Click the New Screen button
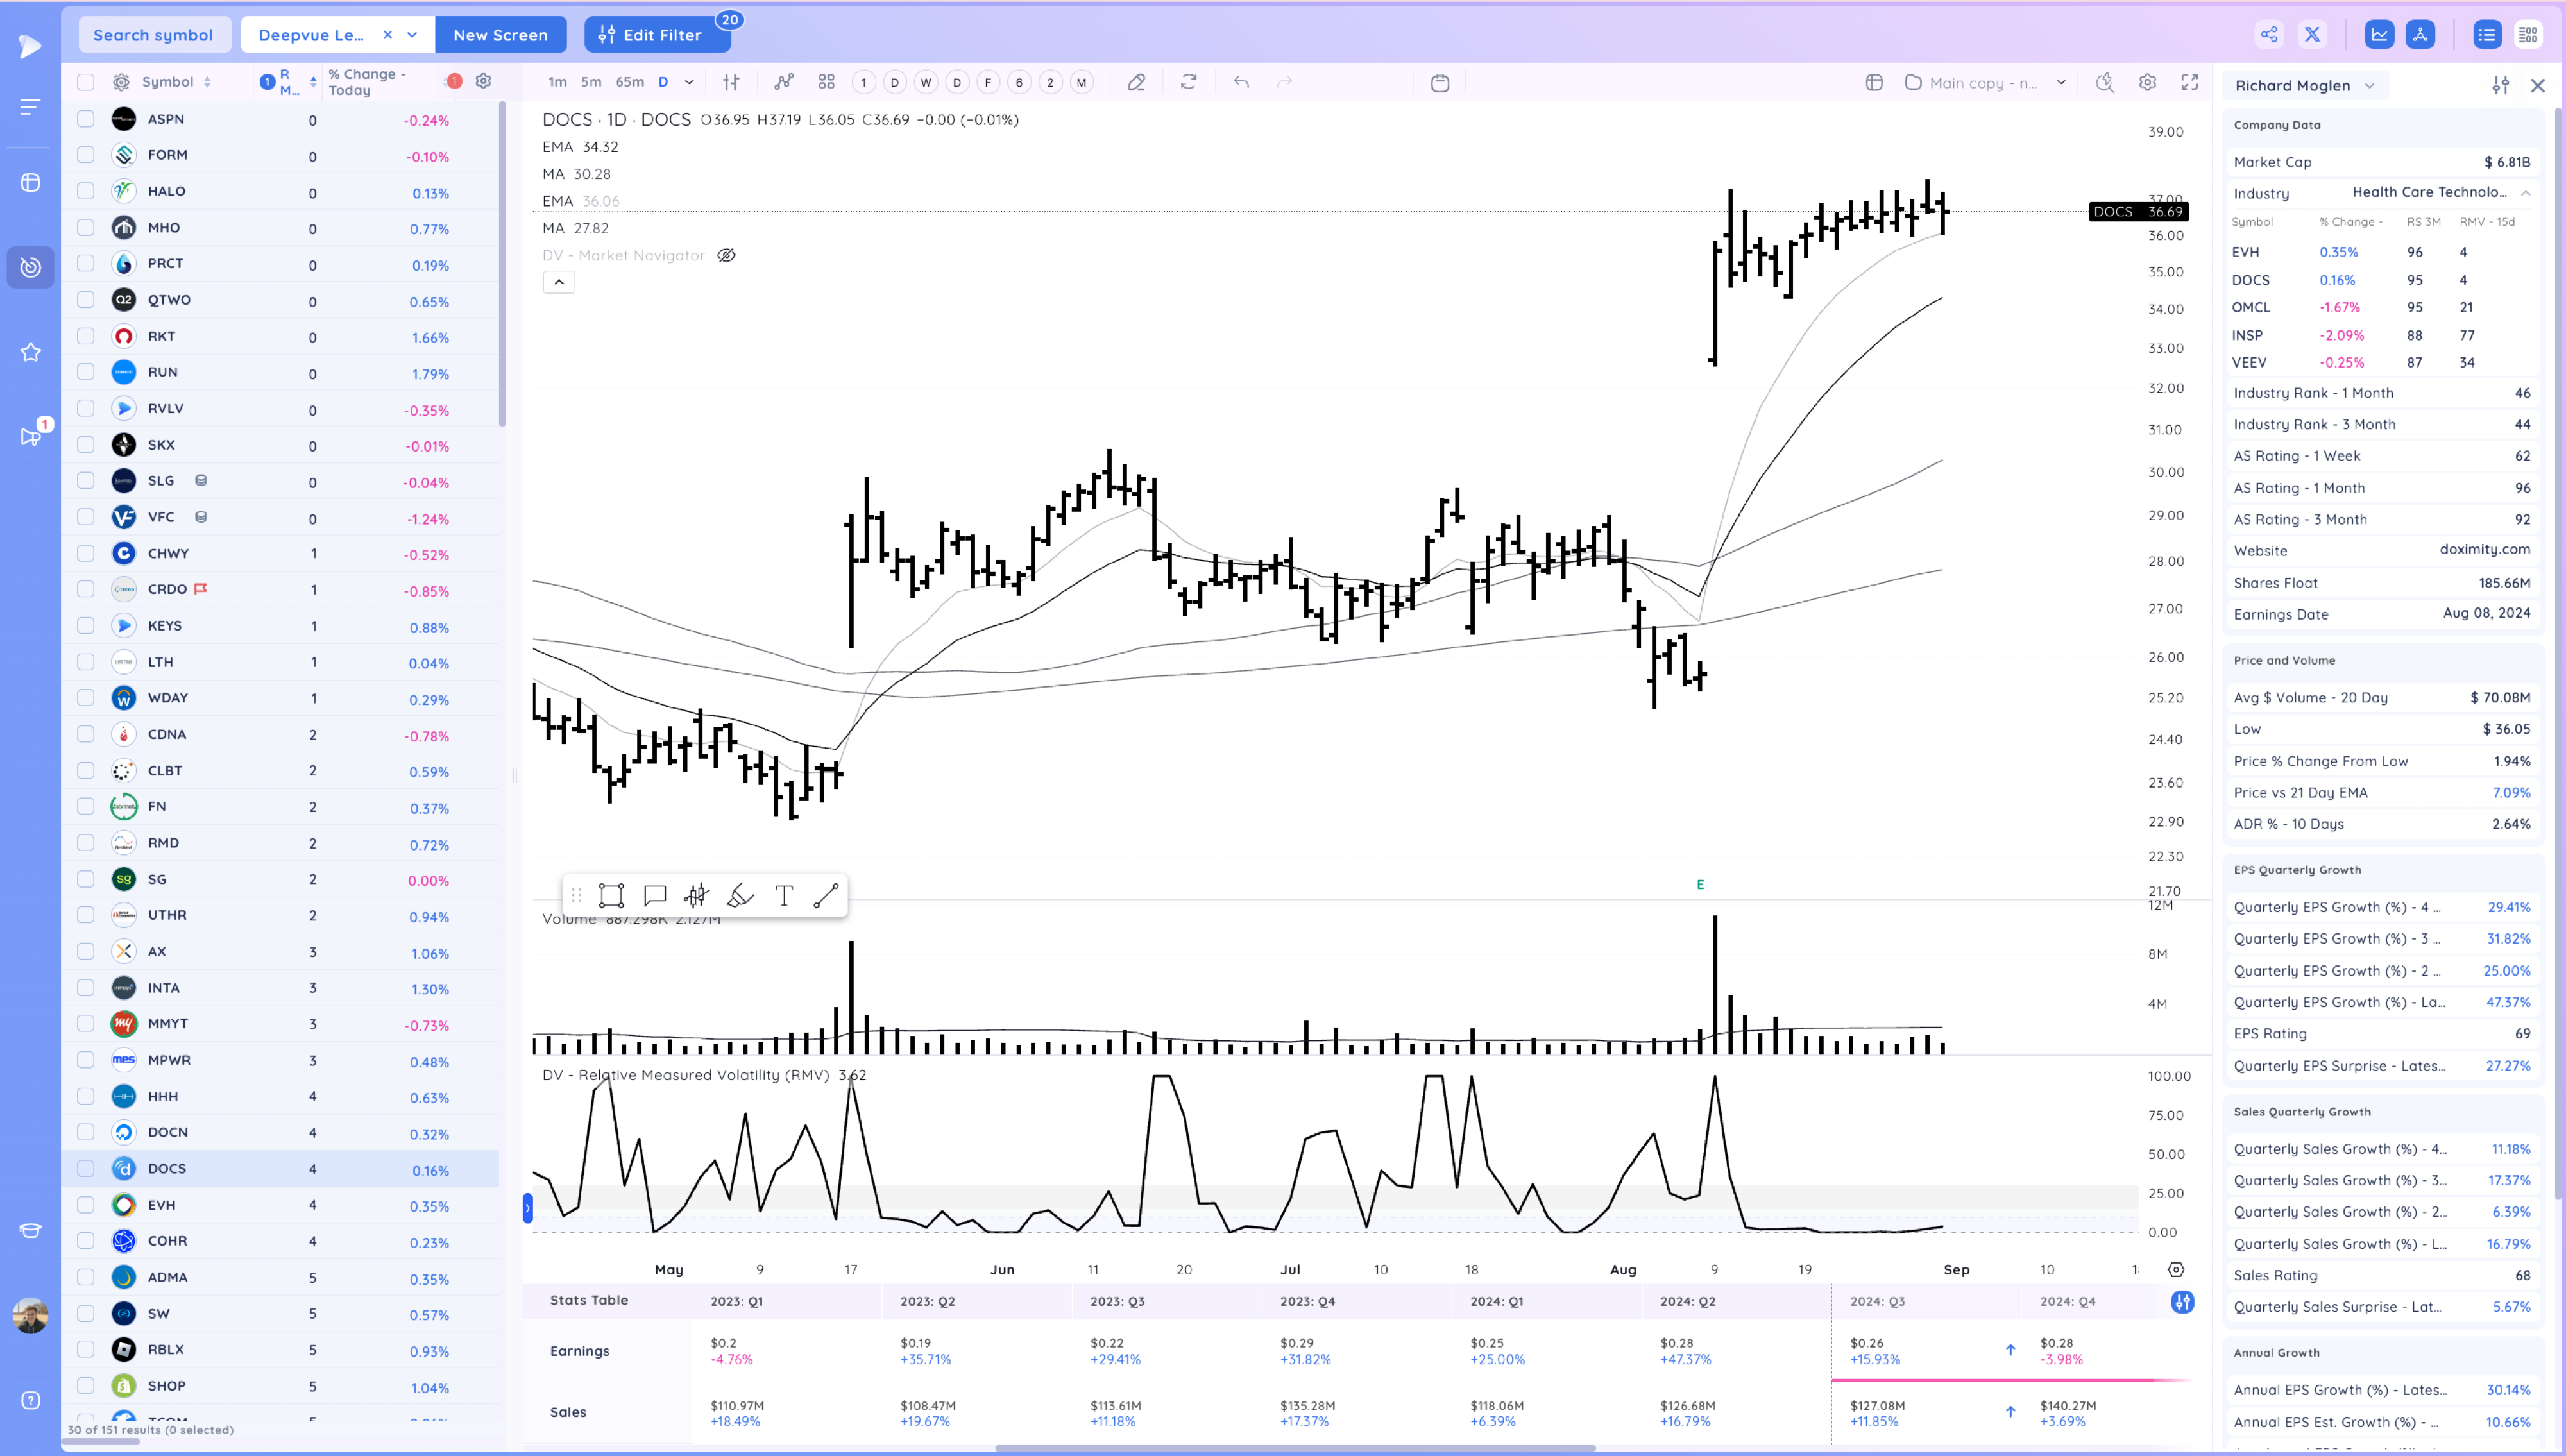The height and width of the screenshot is (1456, 2566). 500,34
